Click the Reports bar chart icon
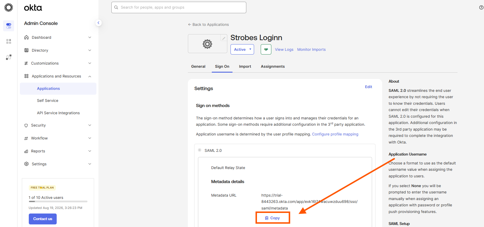 tap(26, 151)
